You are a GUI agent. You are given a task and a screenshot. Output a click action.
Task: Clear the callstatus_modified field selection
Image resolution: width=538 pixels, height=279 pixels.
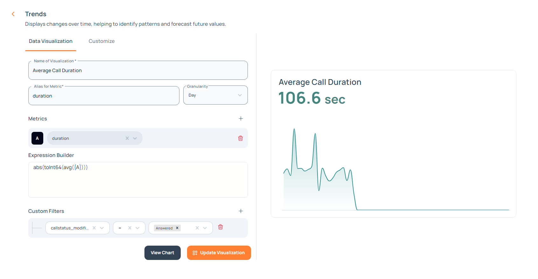coord(94,228)
